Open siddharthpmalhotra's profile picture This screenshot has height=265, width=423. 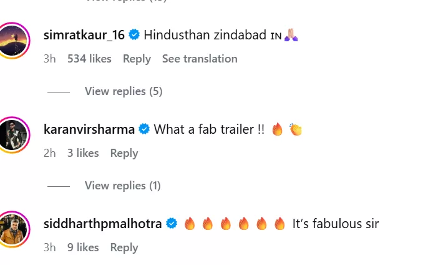coord(14,229)
